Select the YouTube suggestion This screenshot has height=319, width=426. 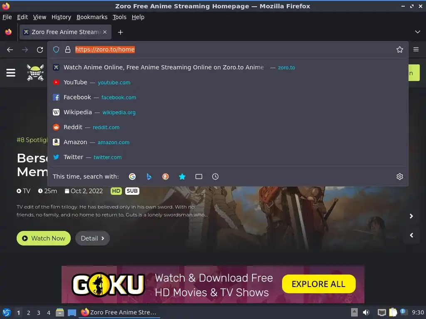(x=228, y=82)
